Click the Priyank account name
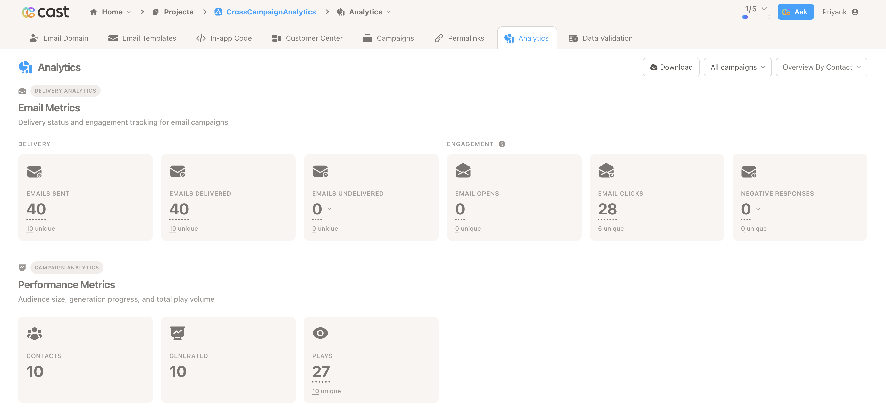This screenshot has height=413, width=886. (834, 12)
